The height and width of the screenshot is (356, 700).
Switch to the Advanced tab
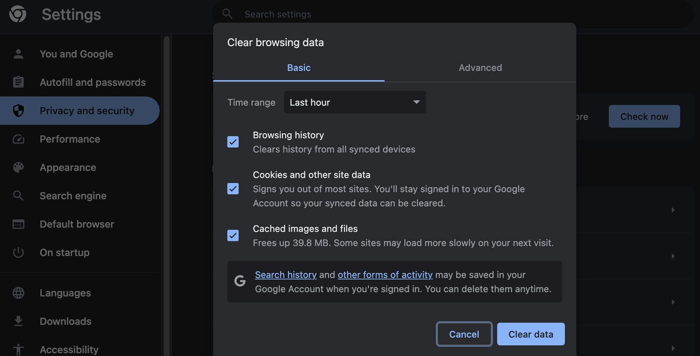tap(480, 68)
